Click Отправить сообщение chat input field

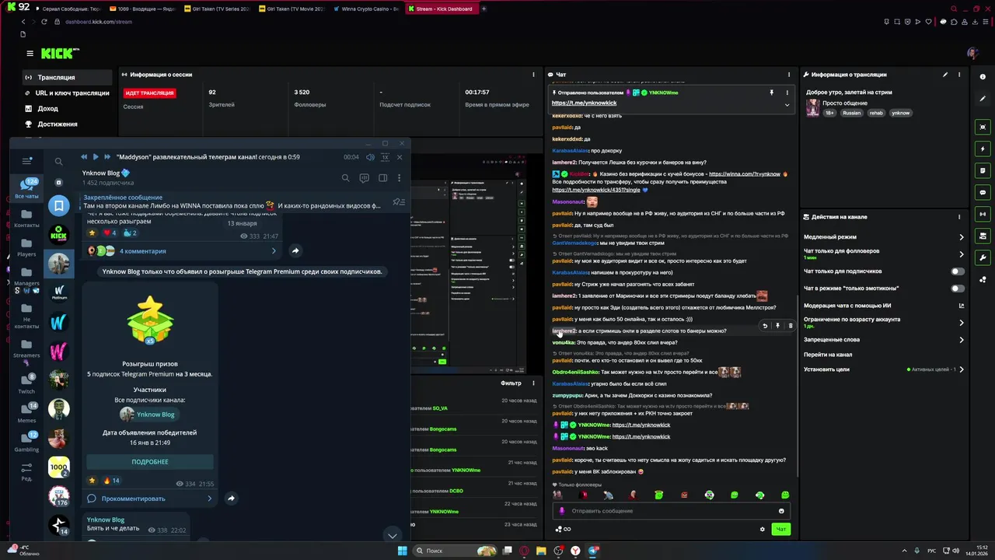(x=672, y=511)
